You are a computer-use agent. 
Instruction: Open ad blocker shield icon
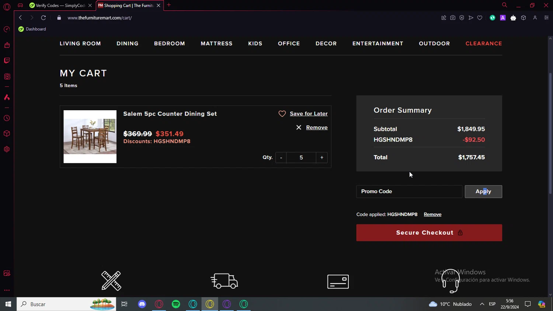click(x=462, y=18)
